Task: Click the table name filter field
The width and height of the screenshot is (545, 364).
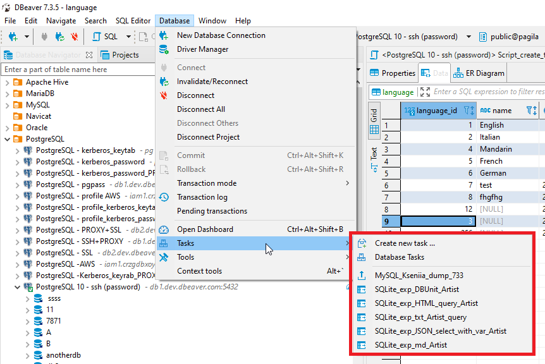Action: [x=78, y=70]
